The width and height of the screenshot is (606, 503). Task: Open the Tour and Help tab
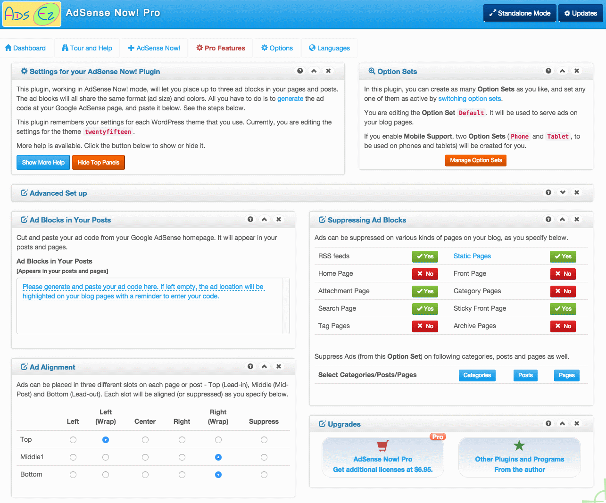87,48
